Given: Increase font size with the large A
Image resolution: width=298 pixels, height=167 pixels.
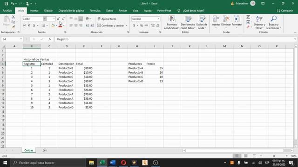Looking at the screenshot, I should coord(58,19).
